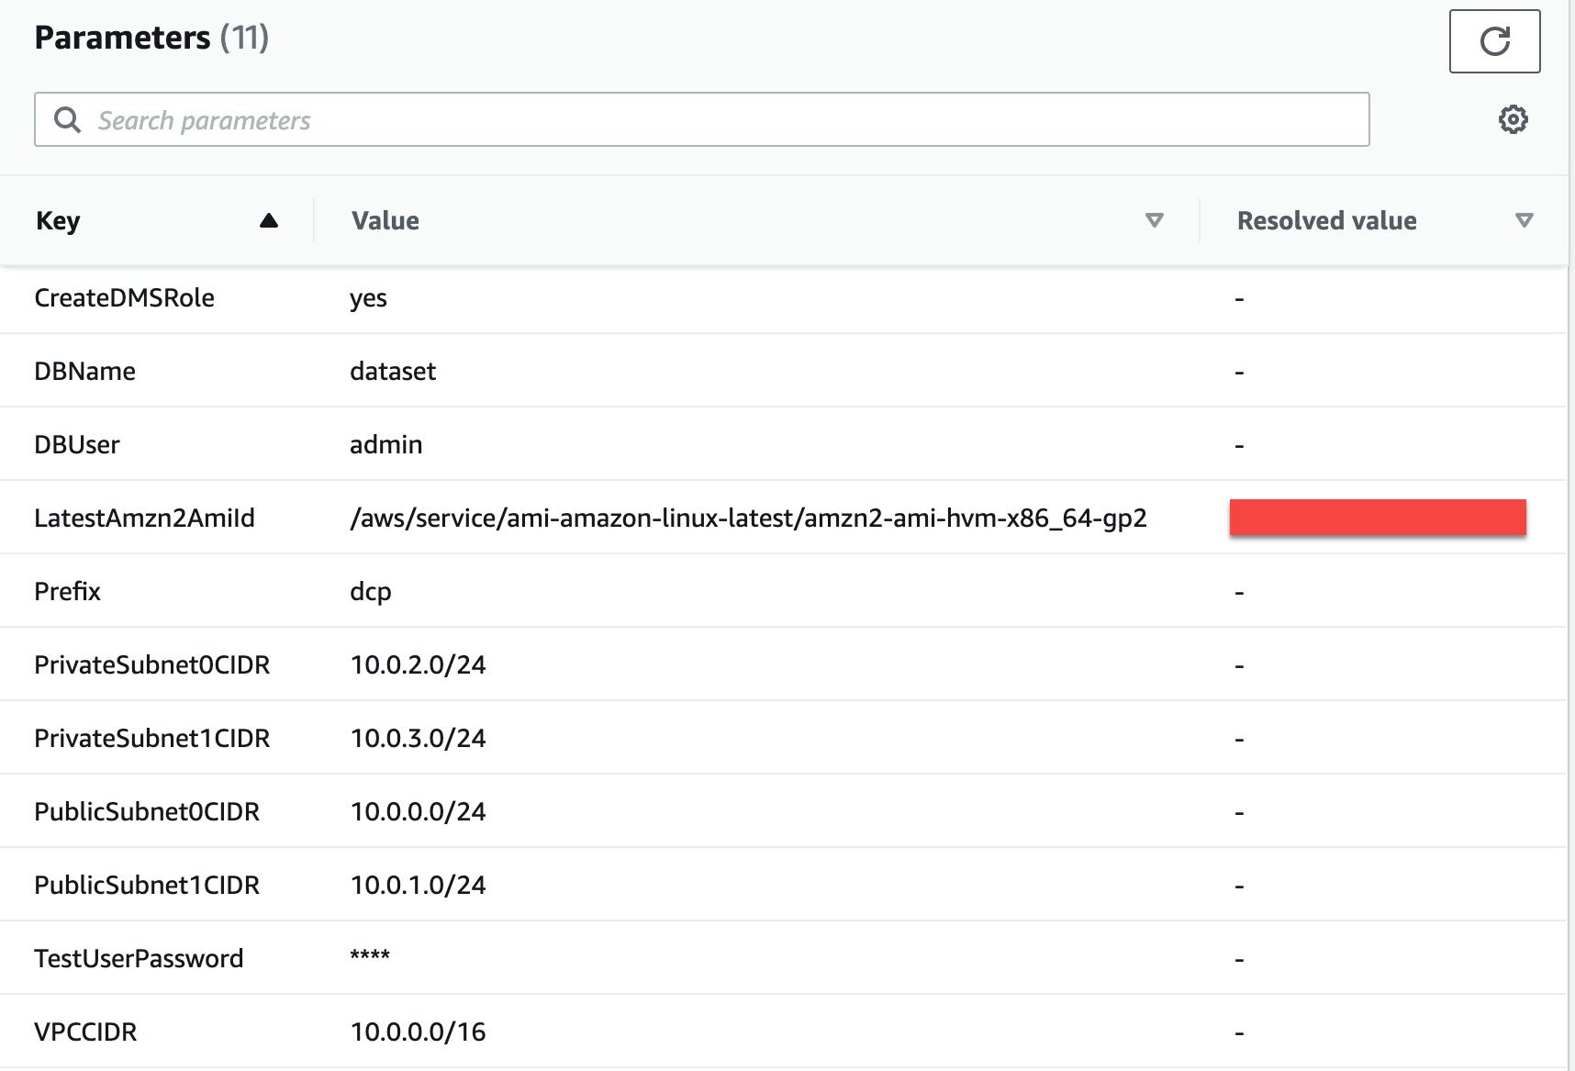Select the VPCCIDR key

(x=85, y=1032)
